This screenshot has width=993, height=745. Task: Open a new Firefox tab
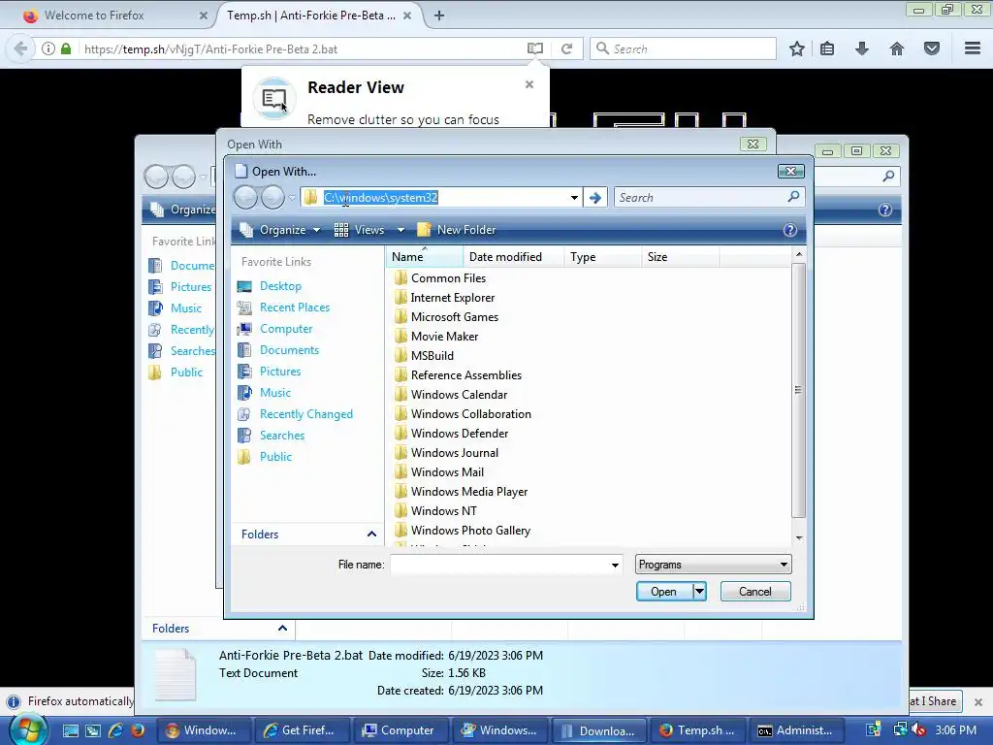point(439,16)
